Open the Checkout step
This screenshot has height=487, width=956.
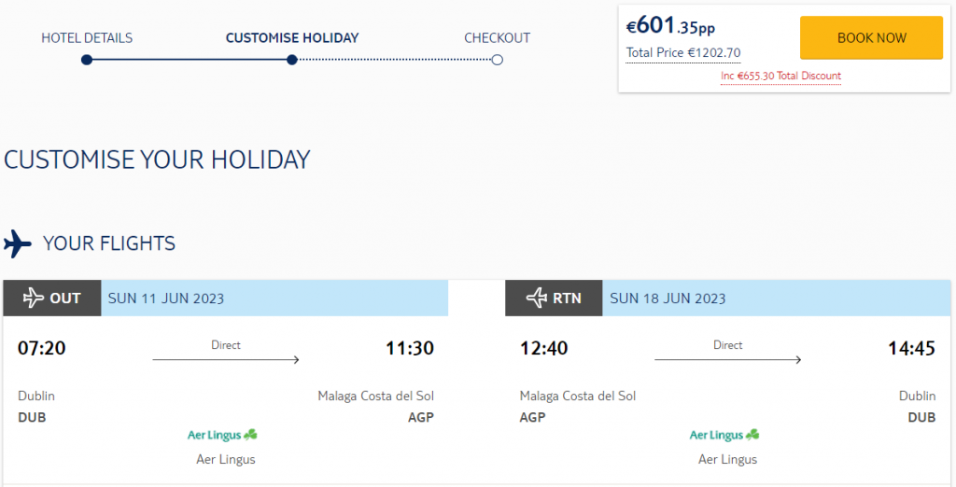pos(497,38)
